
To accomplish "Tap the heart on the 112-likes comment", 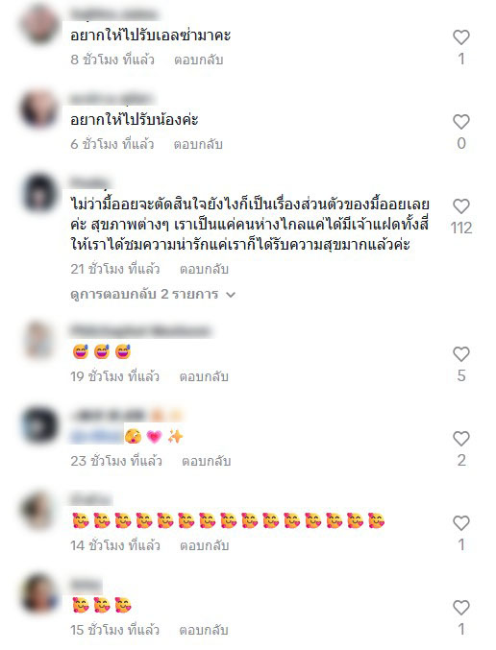I will point(460,206).
